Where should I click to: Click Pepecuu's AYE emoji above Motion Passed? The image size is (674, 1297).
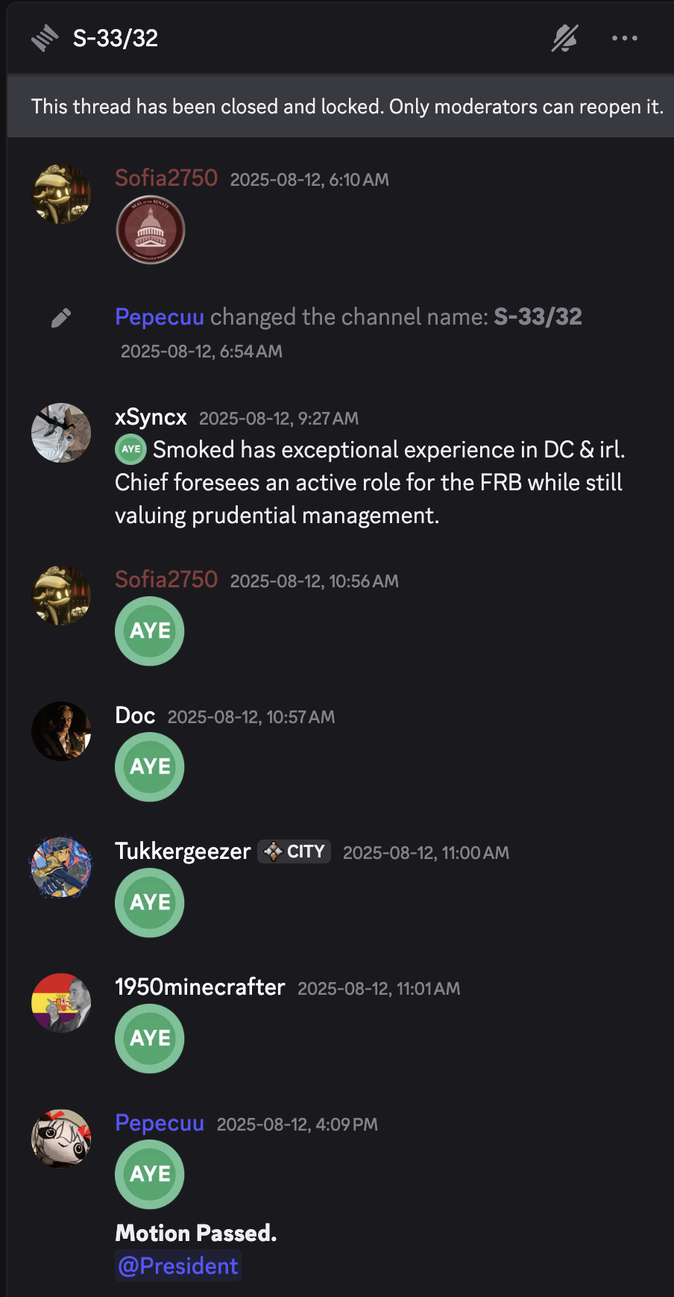pos(150,1174)
